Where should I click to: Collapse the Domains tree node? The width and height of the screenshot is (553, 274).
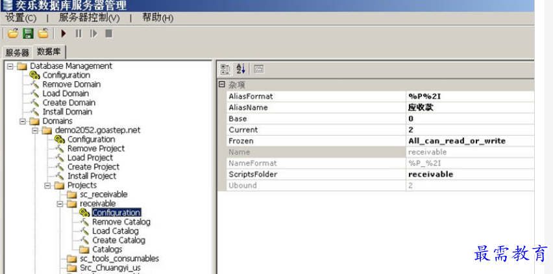pos(23,121)
